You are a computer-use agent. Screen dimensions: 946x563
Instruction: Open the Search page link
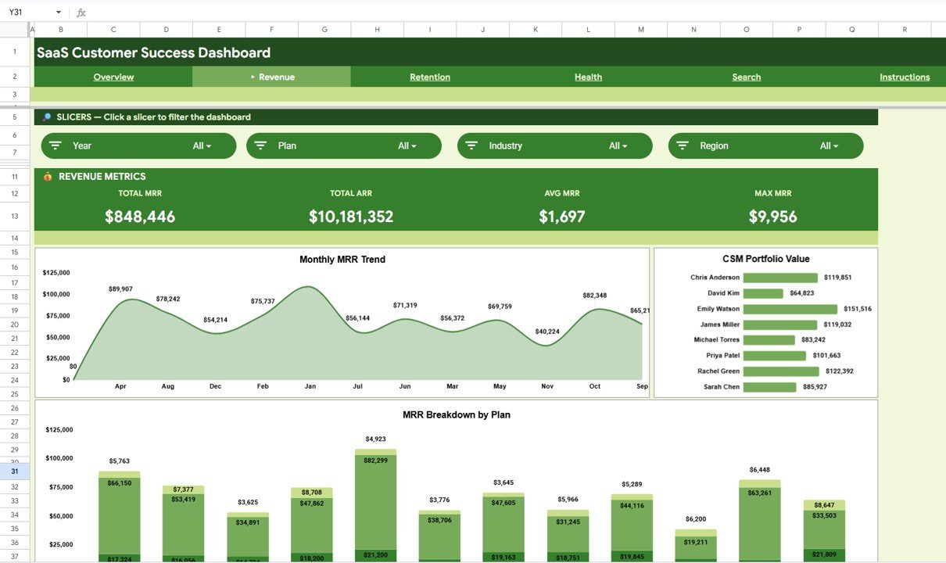[x=746, y=77]
